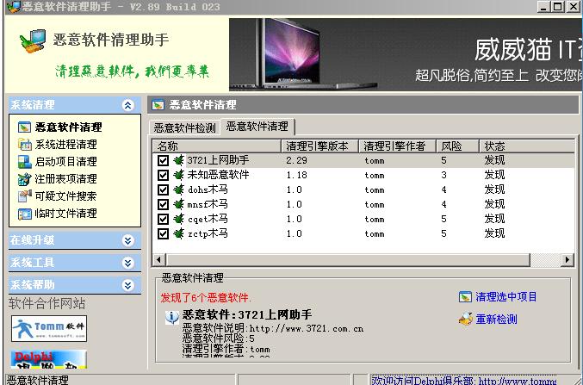The width and height of the screenshot is (583, 385).
Task: Sort by 状态 column header
Action: point(527,146)
